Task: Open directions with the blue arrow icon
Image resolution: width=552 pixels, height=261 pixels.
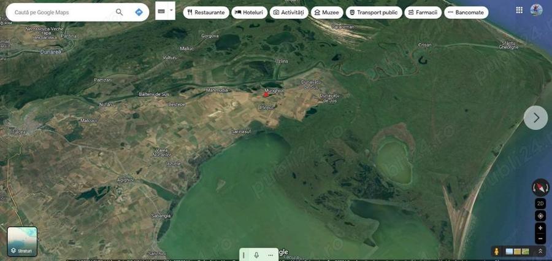Action: click(x=139, y=12)
